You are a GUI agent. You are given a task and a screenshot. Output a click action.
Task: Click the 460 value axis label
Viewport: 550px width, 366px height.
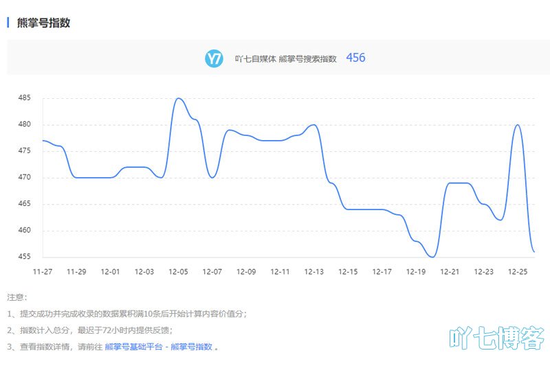25,230
